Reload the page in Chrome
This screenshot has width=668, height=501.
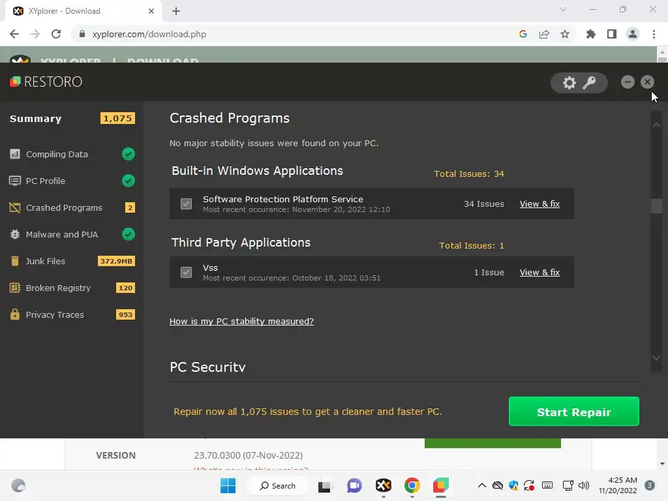[x=56, y=34]
